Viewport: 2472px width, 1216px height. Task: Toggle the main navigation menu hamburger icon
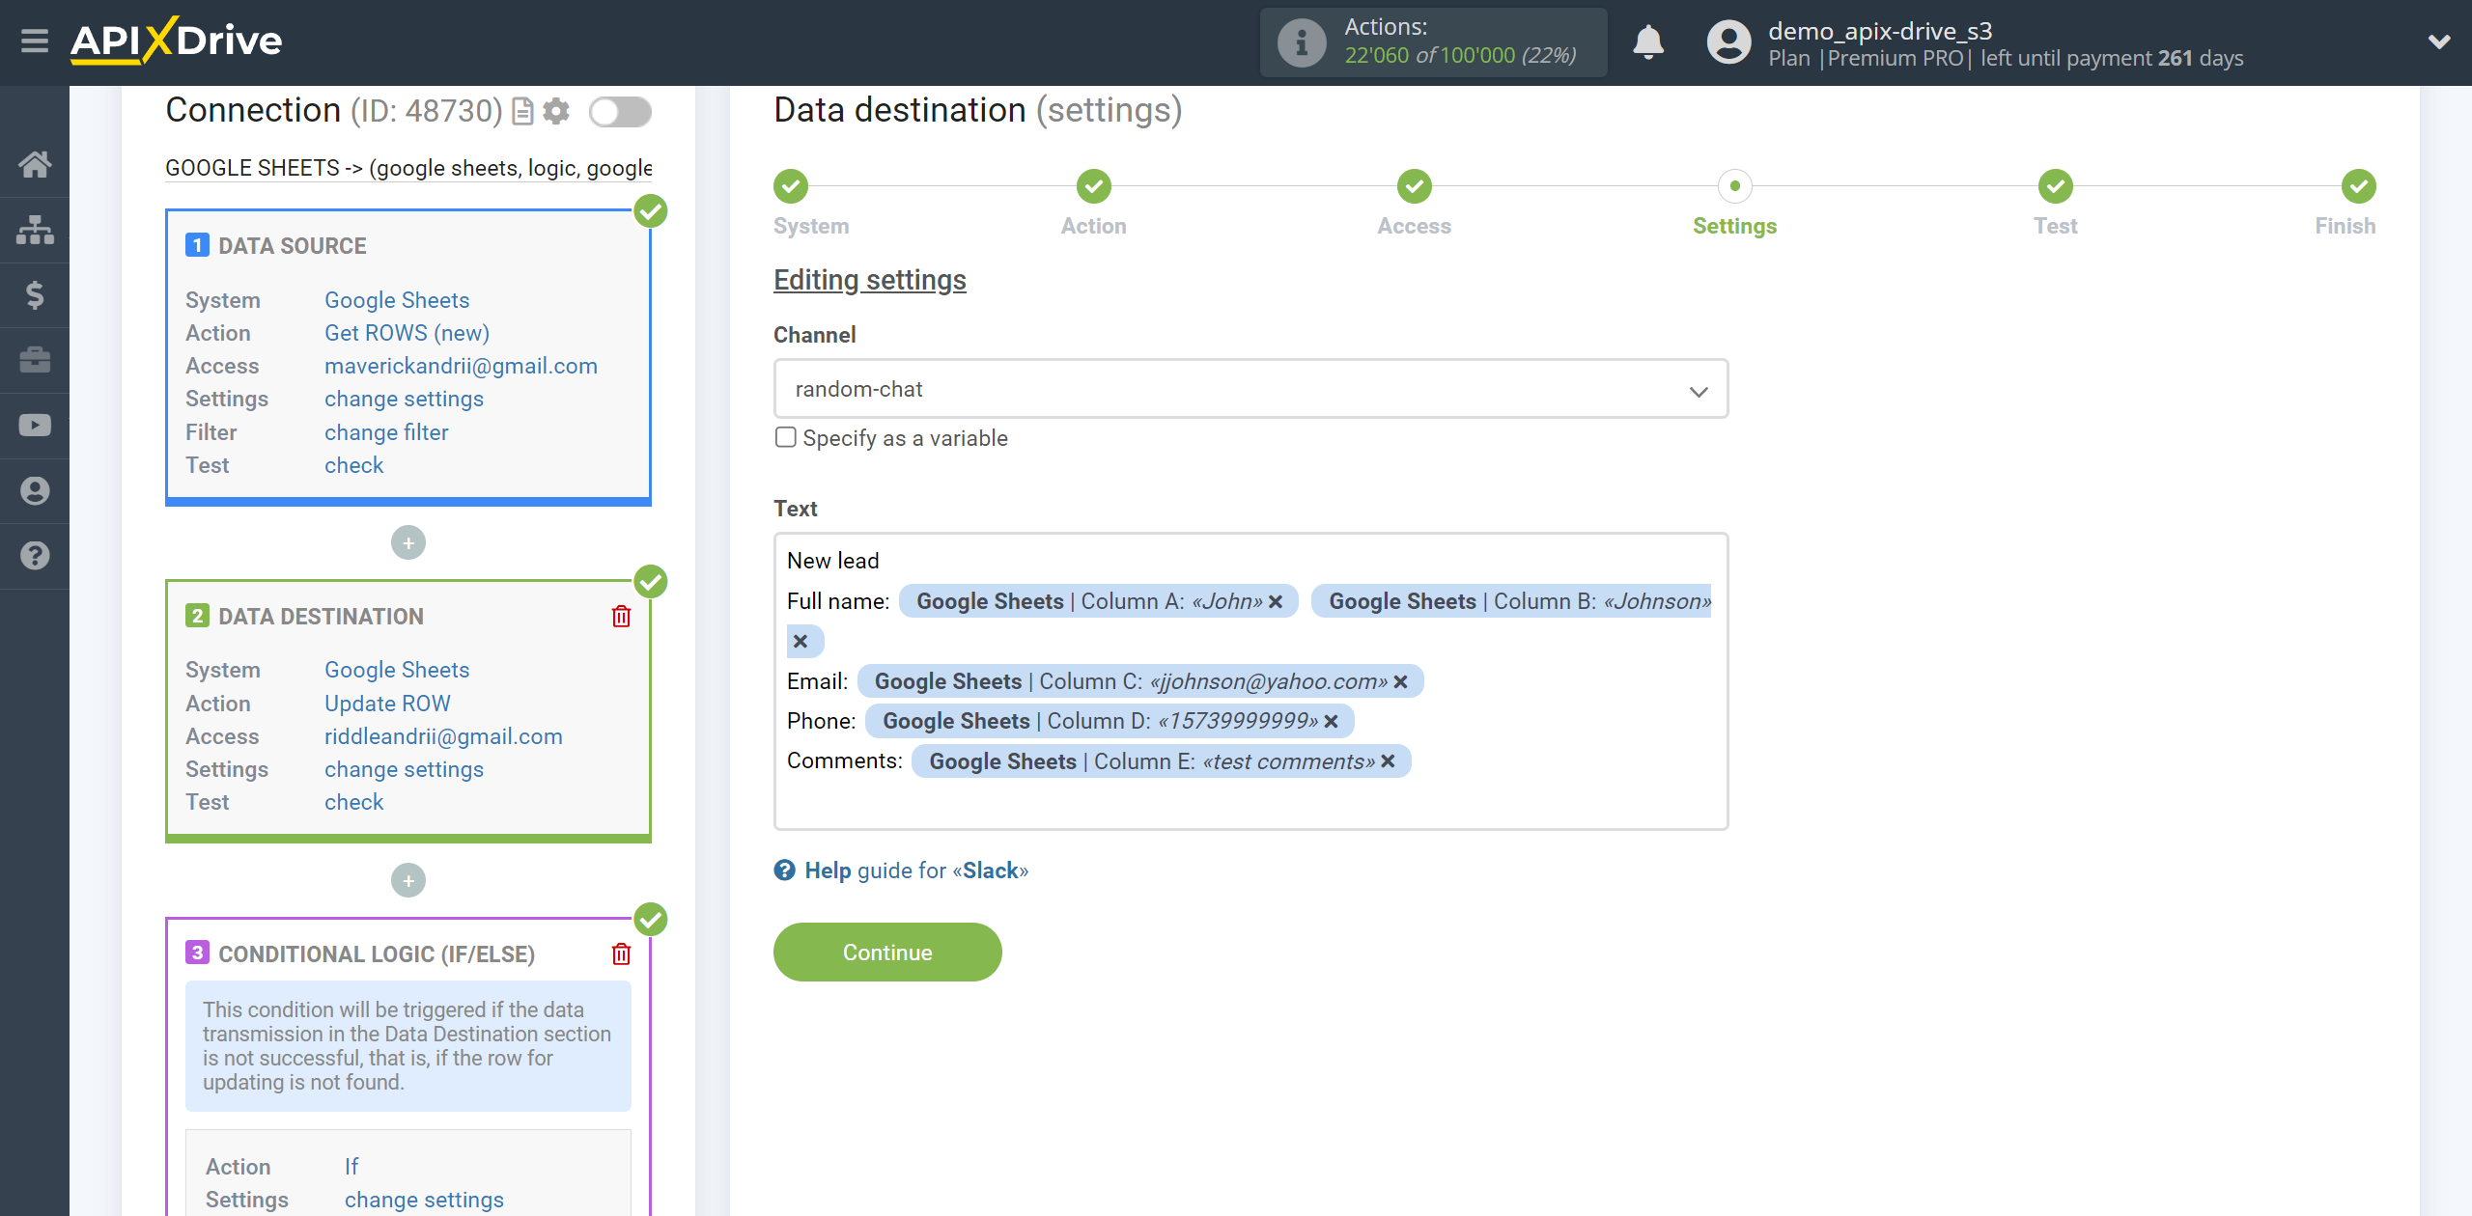33,41
